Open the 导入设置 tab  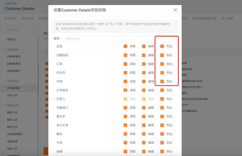click(x=227, y=18)
